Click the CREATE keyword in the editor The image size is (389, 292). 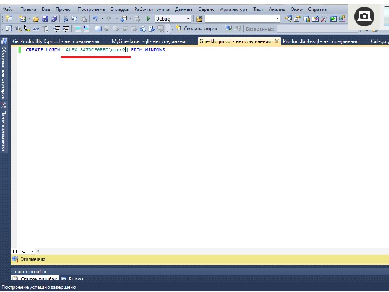click(x=35, y=50)
